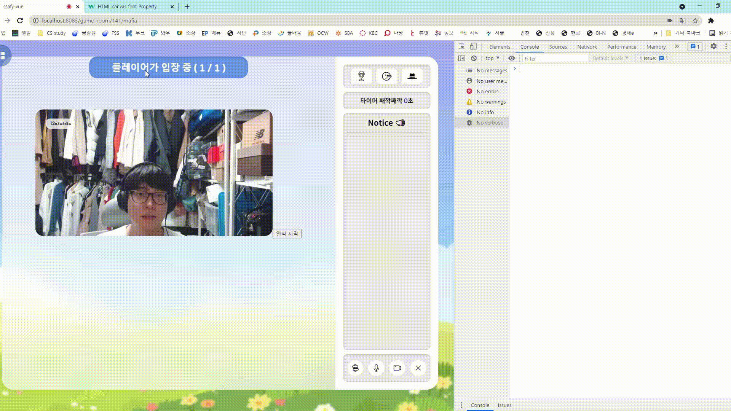This screenshot has height=411, width=731.
Task: Click the 플레이어가 입장 중 banner button
Action: tap(169, 67)
